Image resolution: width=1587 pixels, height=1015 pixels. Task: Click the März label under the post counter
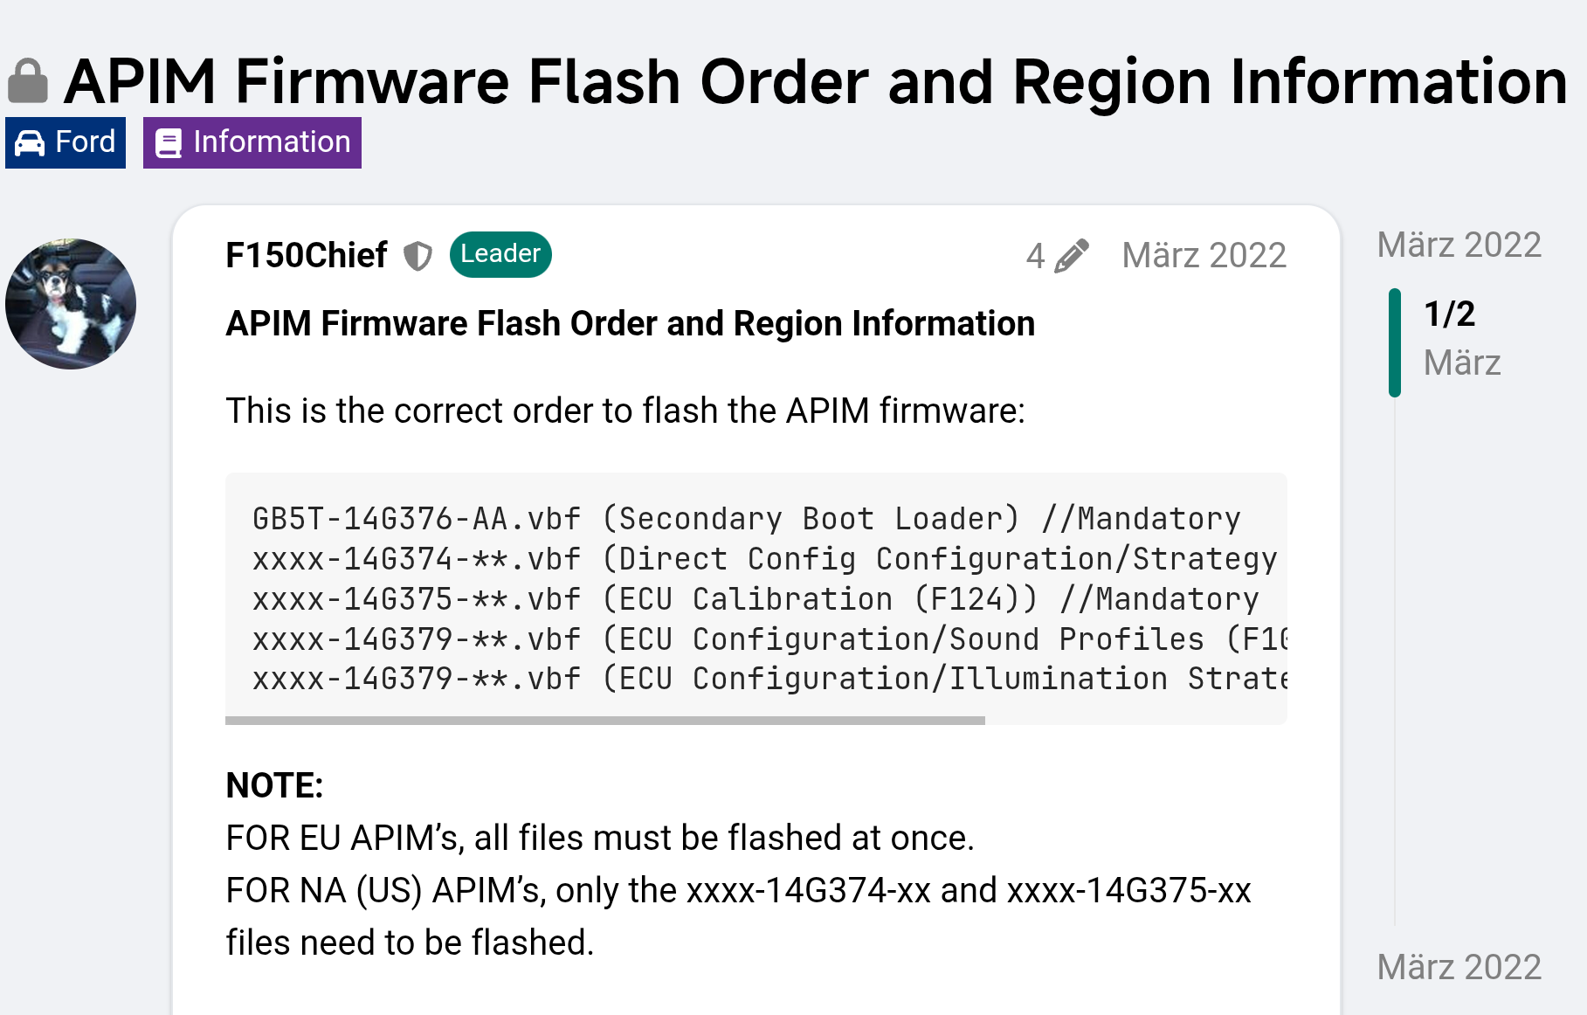tap(1461, 362)
